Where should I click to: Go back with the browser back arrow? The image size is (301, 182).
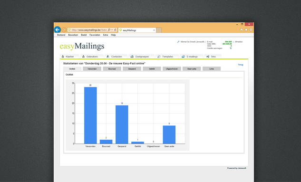pos(58,30)
